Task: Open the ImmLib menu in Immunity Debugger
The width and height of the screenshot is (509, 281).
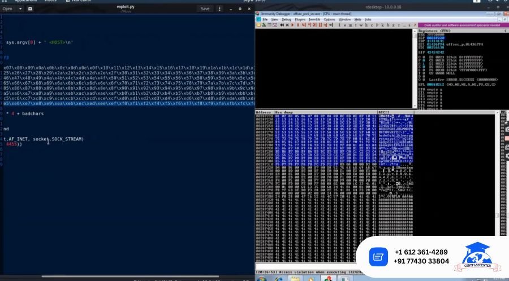Action: pos(314,19)
